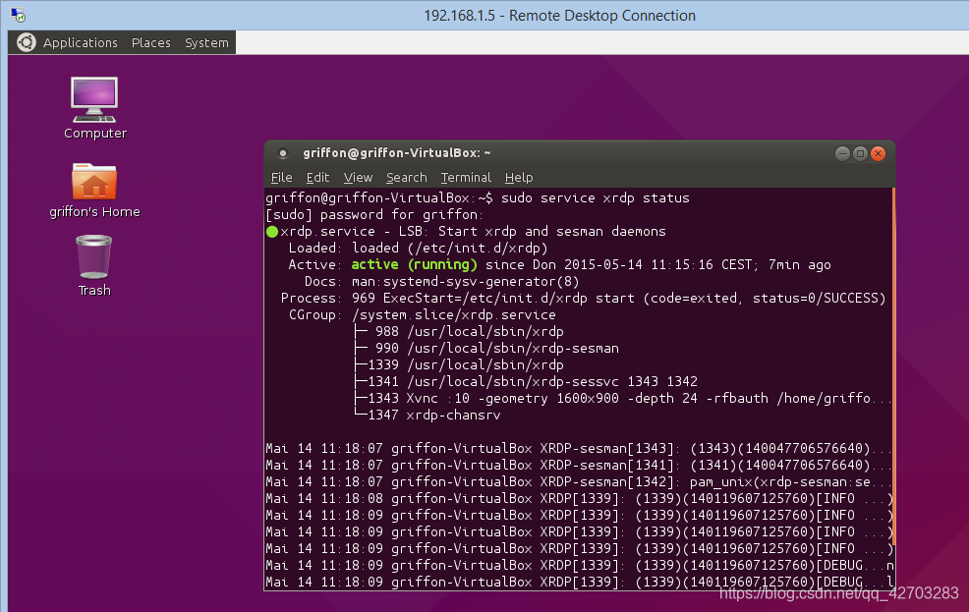Viewport: 969px width, 612px height.
Task: Click the '990 /usr/local/sbin/xrdp-sesman' line
Action: (x=486, y=348)
